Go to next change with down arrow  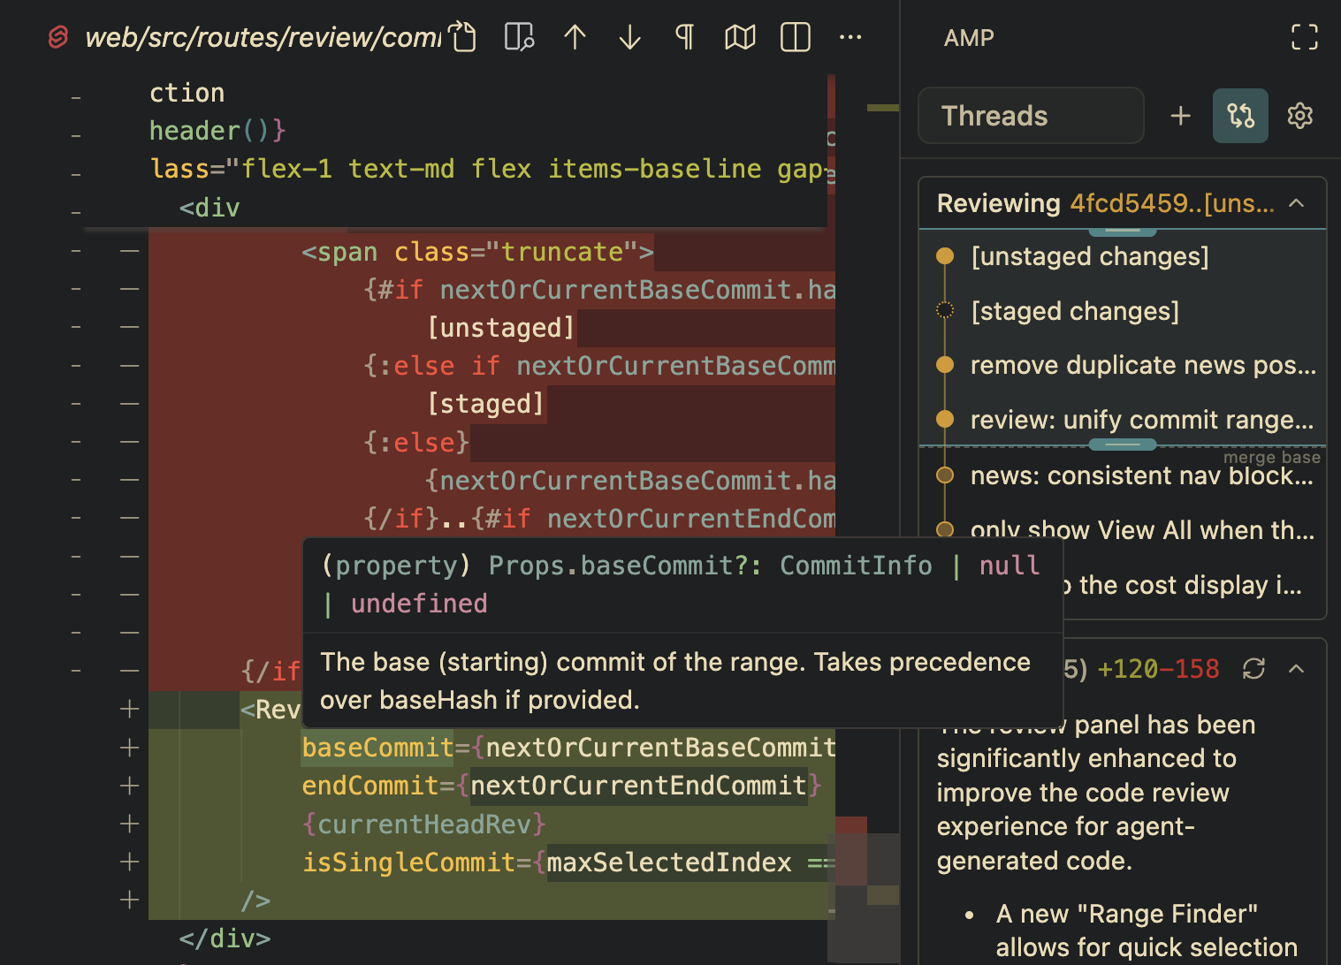tap(629, 37)
